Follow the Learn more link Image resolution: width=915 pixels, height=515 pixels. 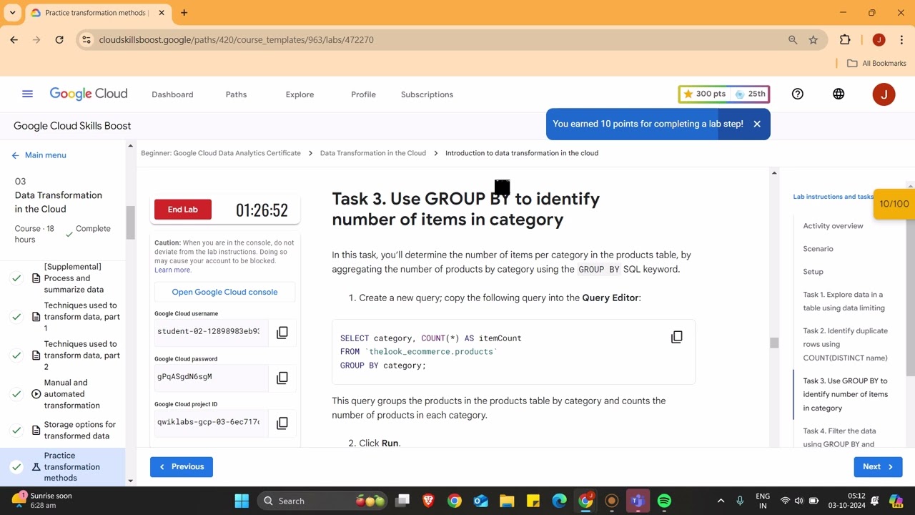[172, 270]
